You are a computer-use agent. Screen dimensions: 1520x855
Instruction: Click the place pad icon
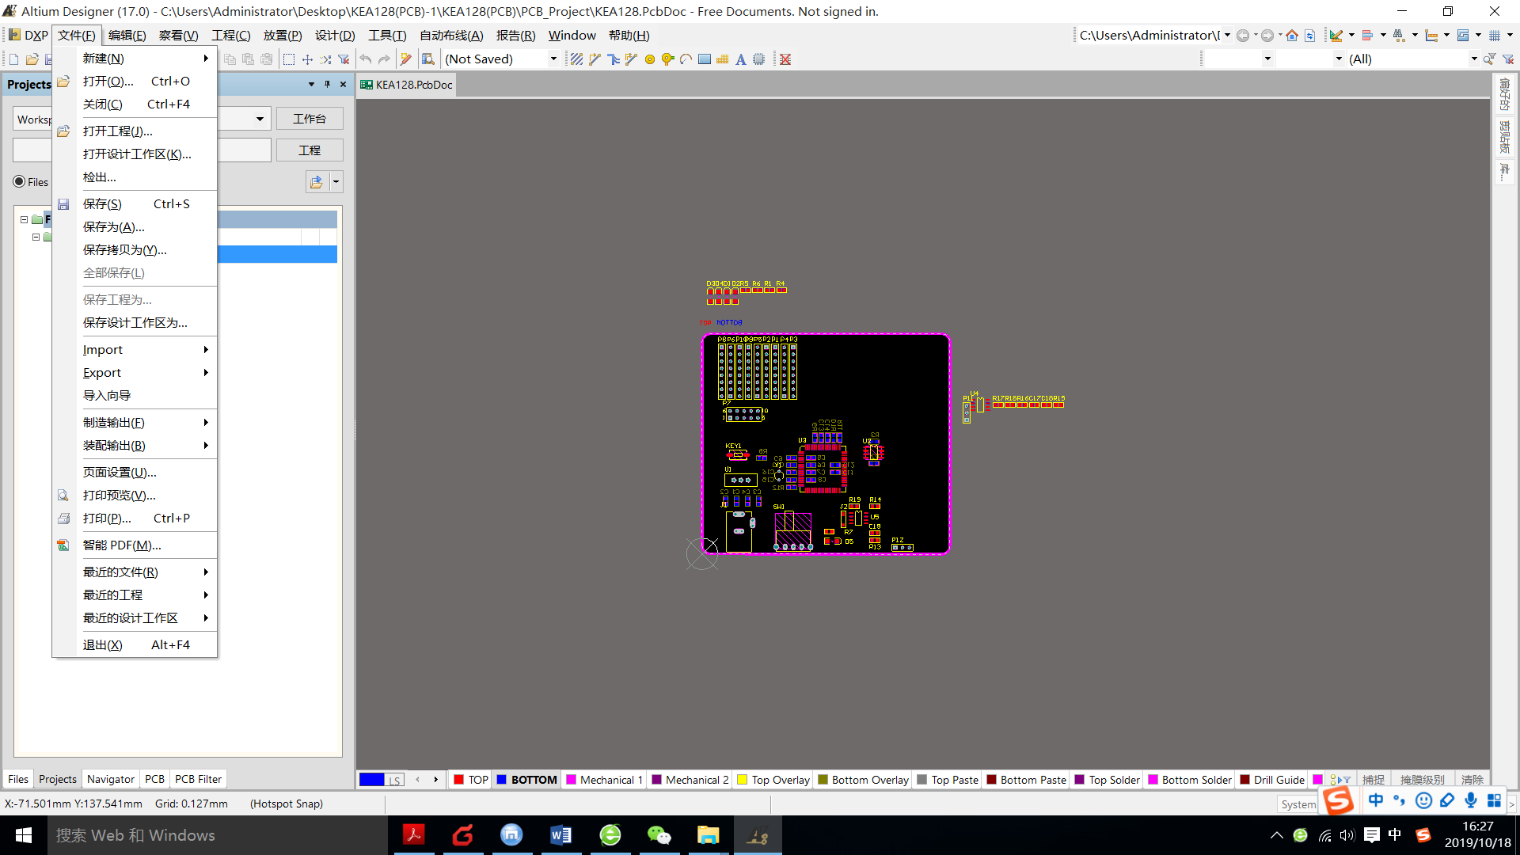(x=650, y=59)
